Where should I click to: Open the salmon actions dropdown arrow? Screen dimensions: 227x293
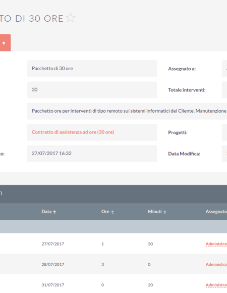point(4,43)
